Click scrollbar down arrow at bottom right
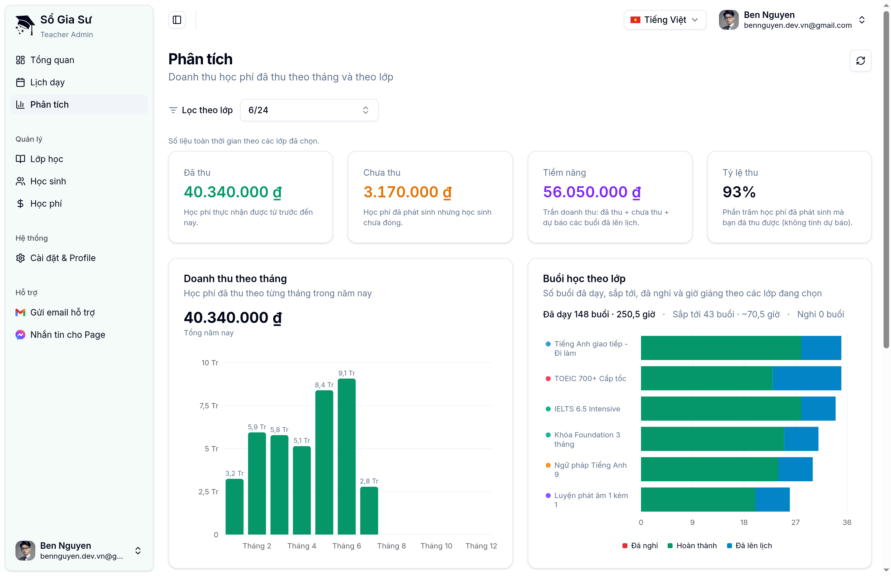 coord(886,570)
